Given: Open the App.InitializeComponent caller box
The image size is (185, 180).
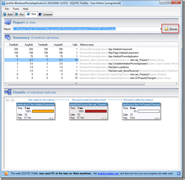Looking at the screenshot, I should point(36,111).
